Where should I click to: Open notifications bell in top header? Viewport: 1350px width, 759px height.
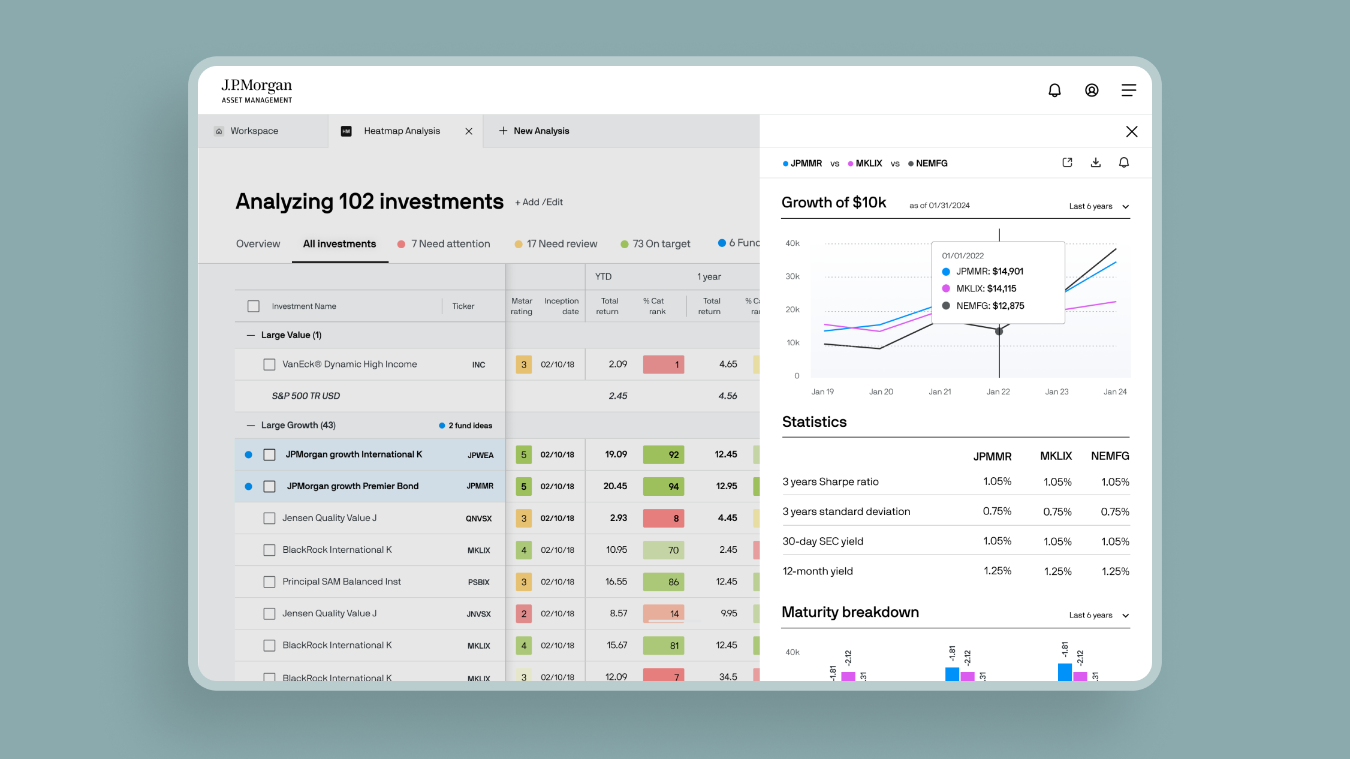1054,91
